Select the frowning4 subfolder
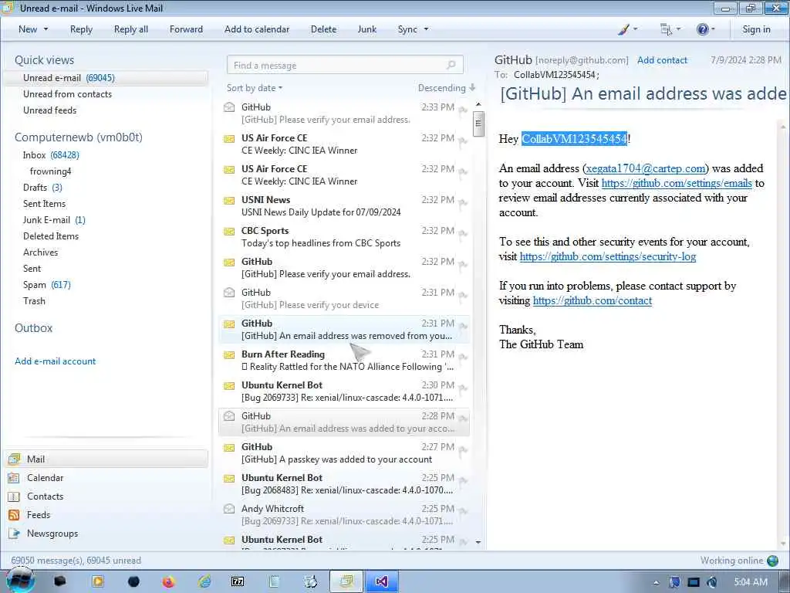Viewport: 790px width, 593px height. 50,171
